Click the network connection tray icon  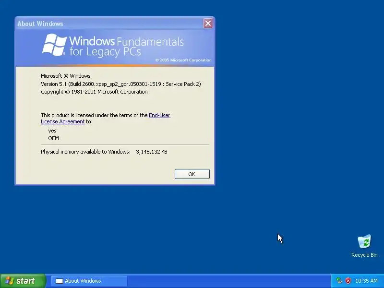pos(339,281)
